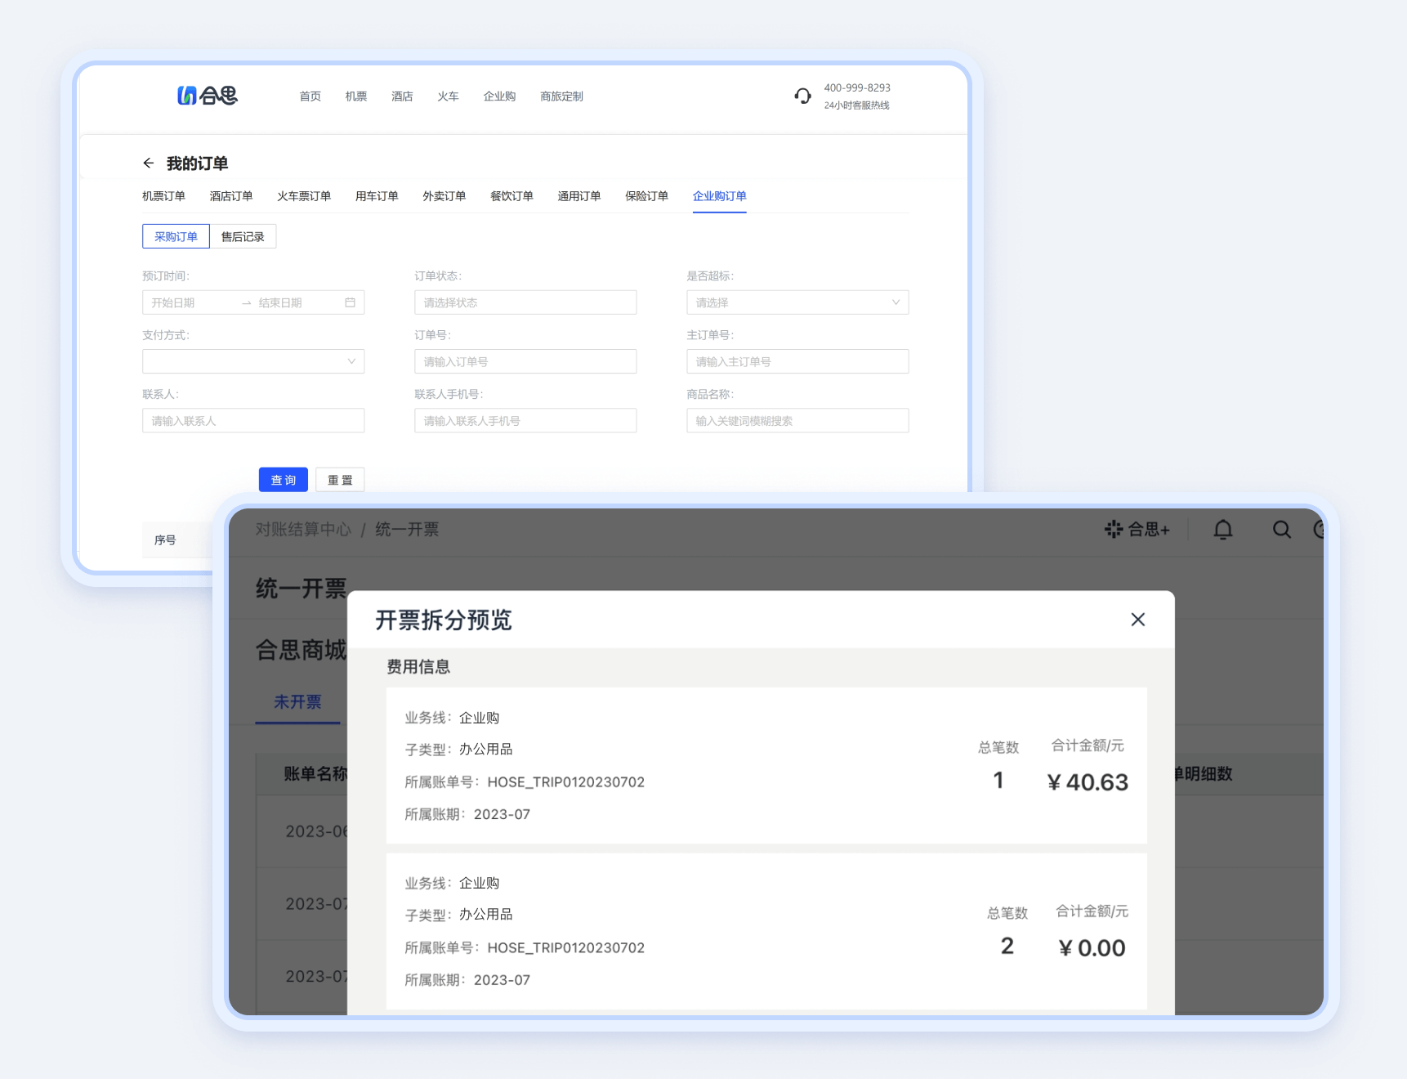Expand the 是否超标 dropdown

click(x=797, y=302)
